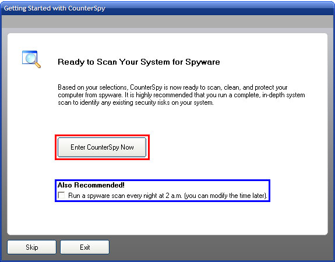Click the '(you can modify the time later)' text

225,196
